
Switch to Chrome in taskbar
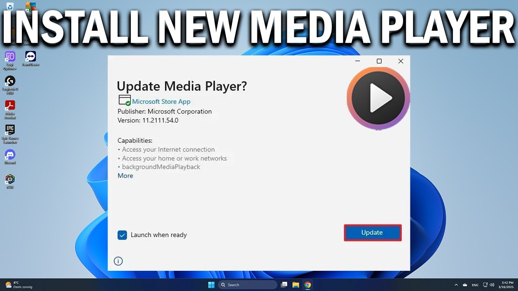pos(308,285)
